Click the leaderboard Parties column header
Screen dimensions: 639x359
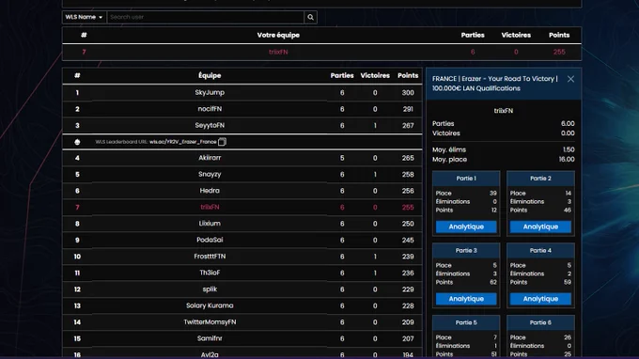point(342,75)
